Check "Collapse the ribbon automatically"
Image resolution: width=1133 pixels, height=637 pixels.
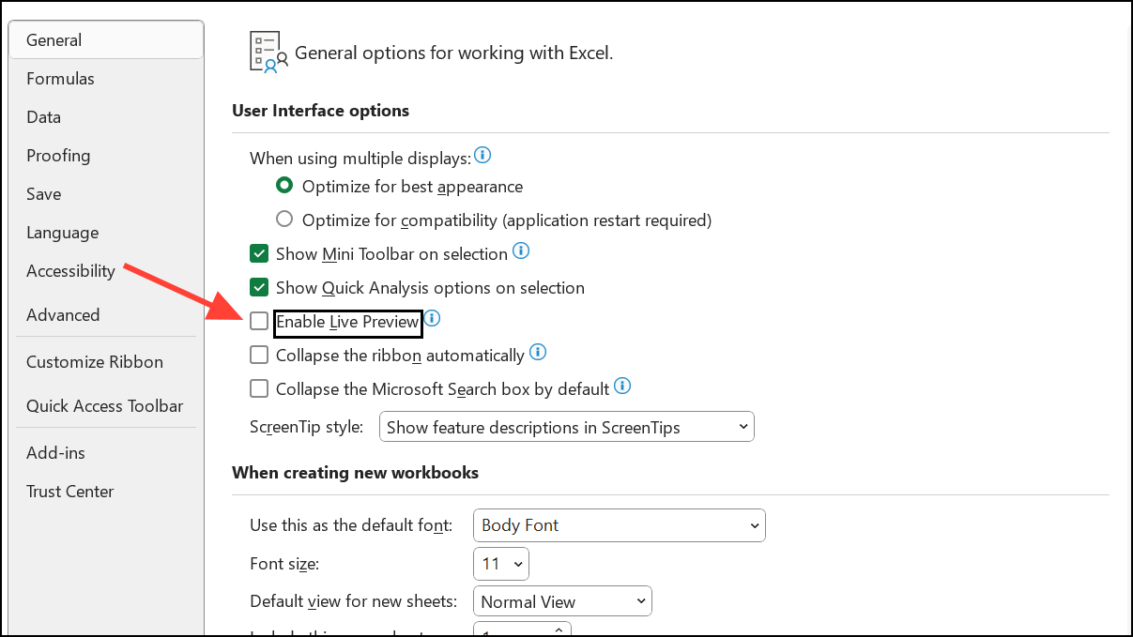[x=259, y=355]
